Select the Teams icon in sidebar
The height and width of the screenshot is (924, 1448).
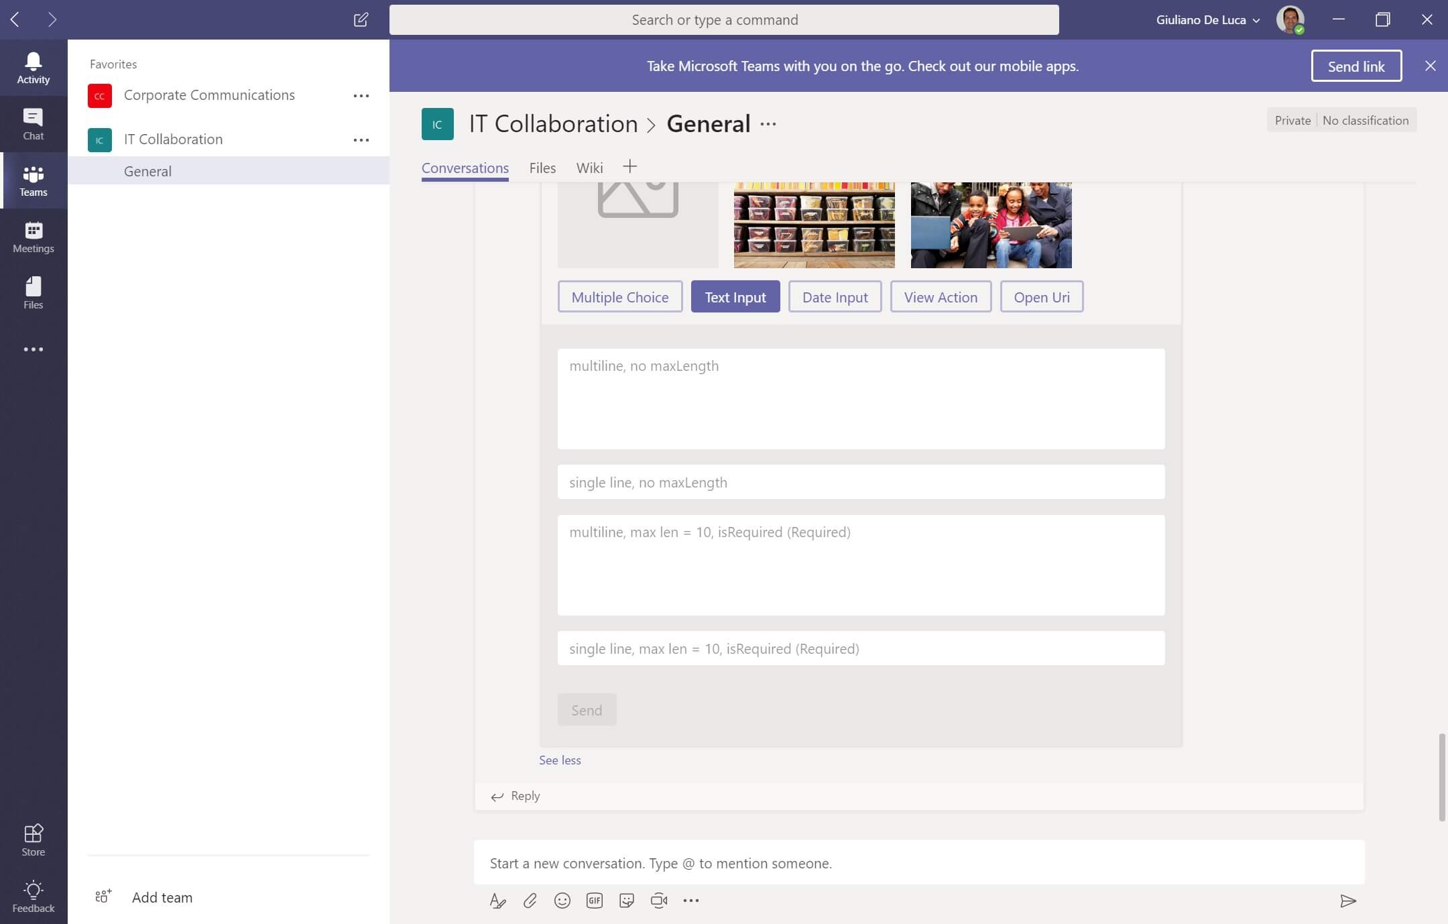click(x=33, y=178)
